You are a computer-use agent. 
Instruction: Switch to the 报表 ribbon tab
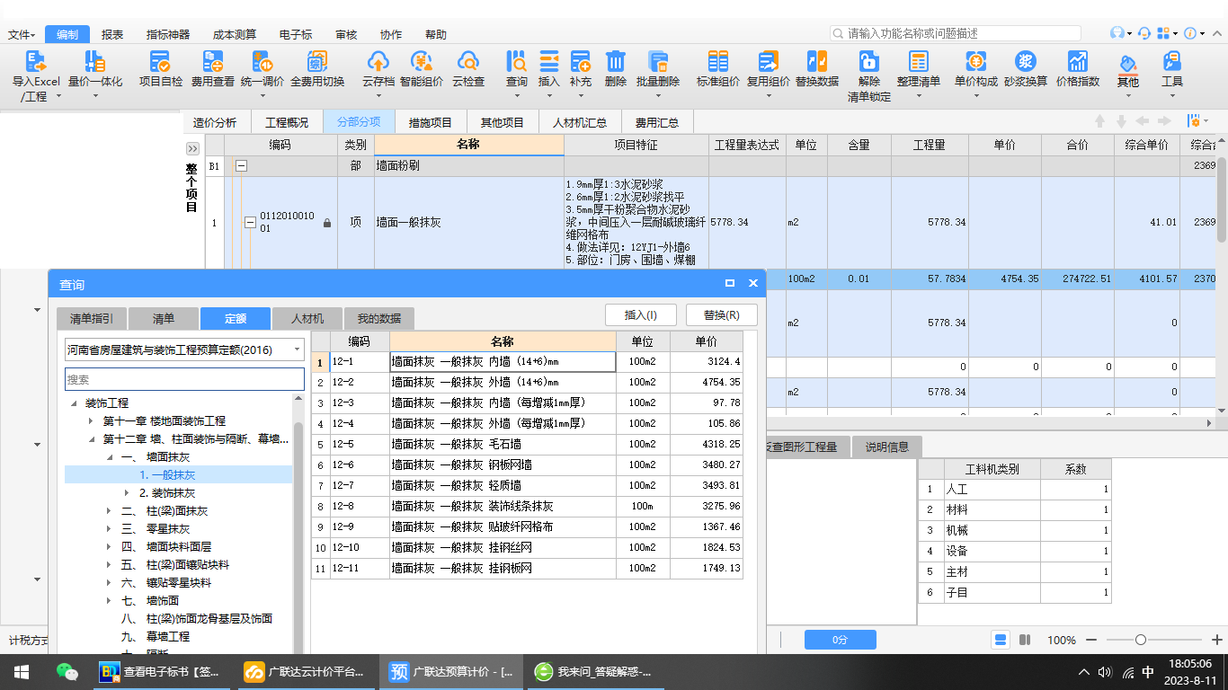click(112, 35)
